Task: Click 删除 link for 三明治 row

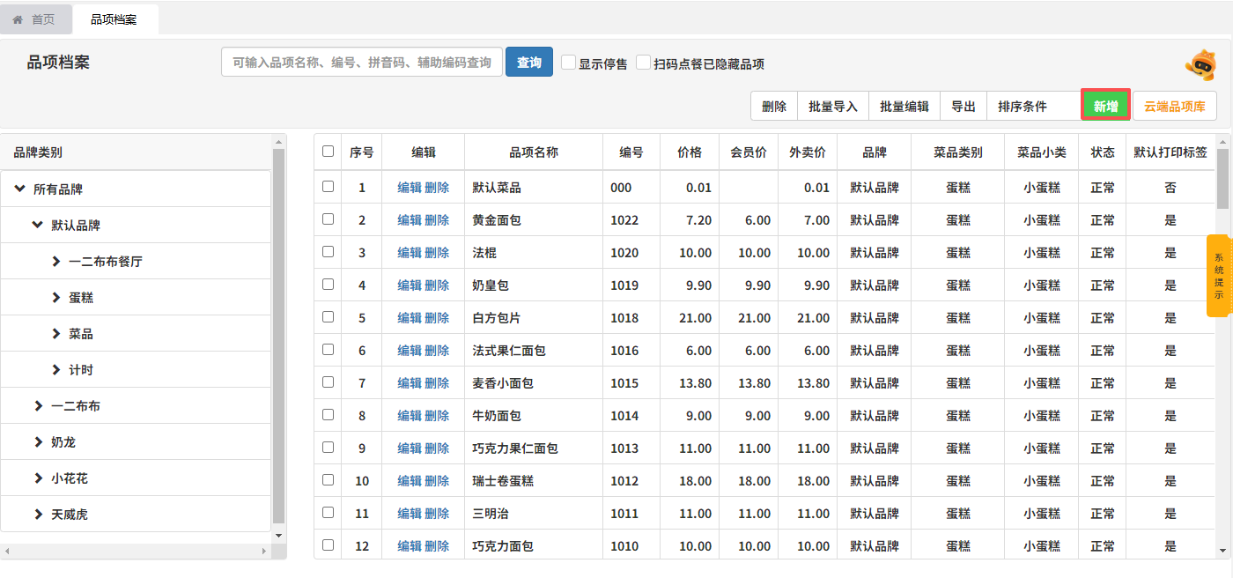Action: (x=437, y=513)
